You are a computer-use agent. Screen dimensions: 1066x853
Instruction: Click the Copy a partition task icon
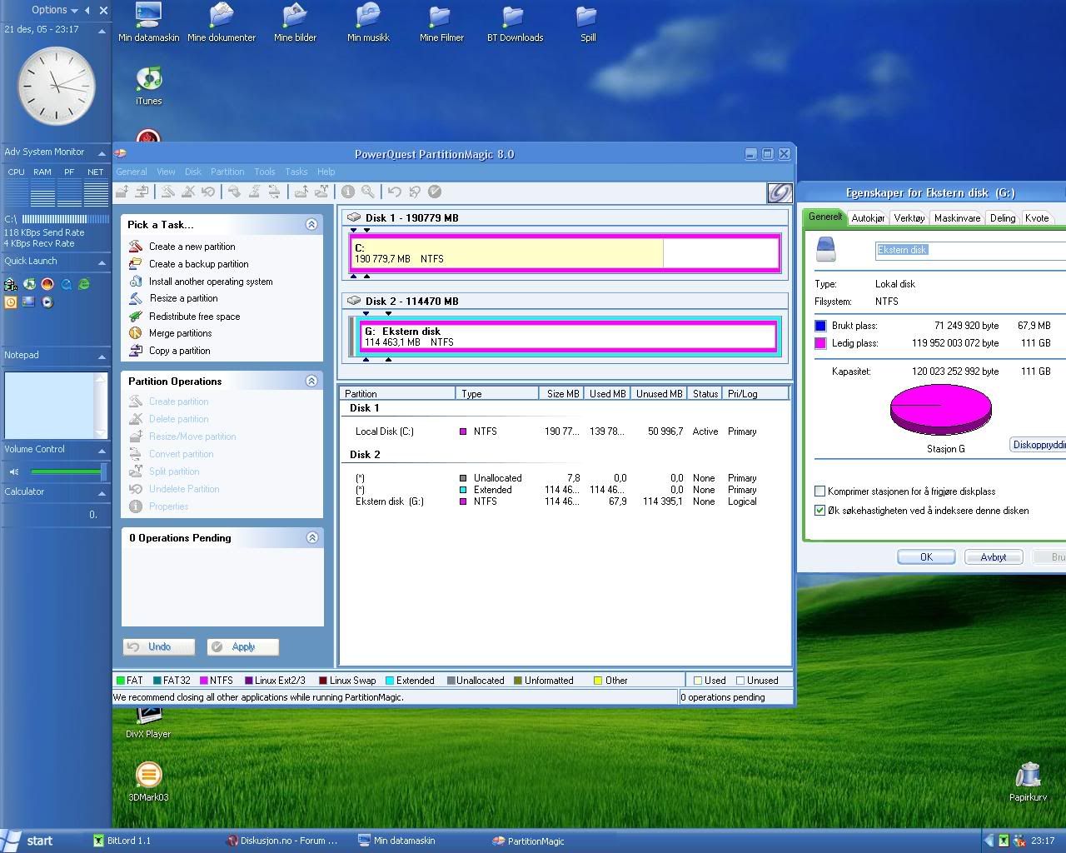(x=136, y=351)
